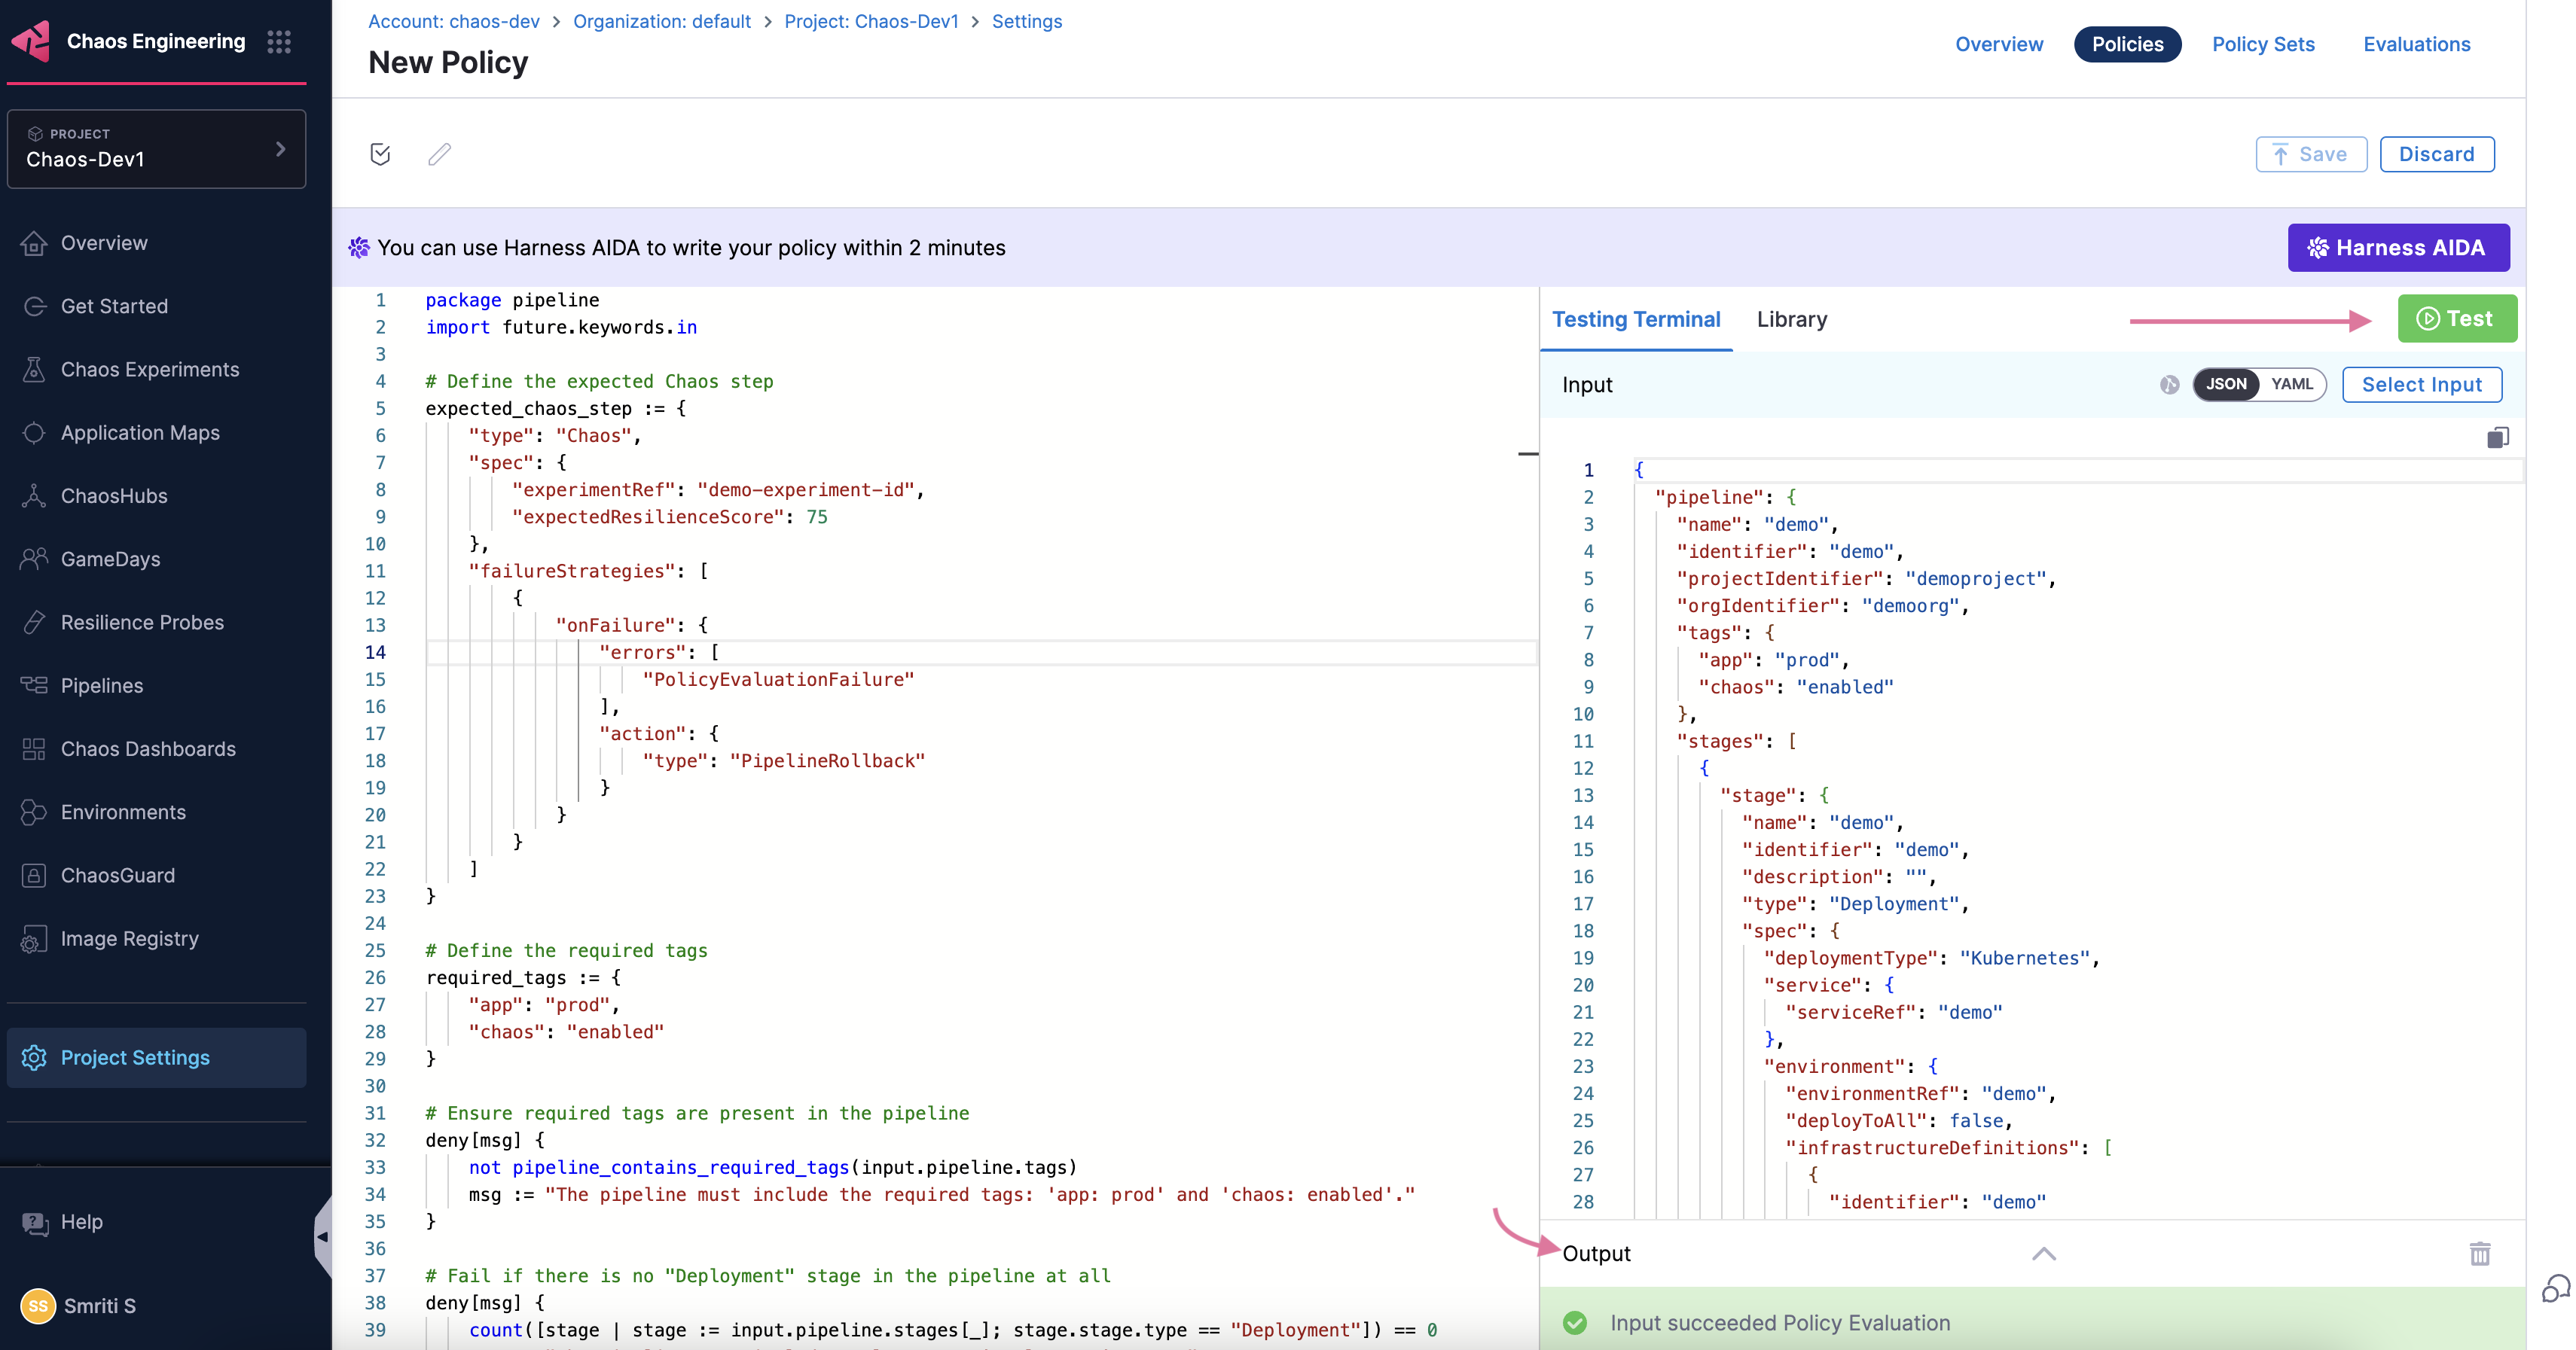
Task: Open the Select Input dropdown
Action: pos(2421,385)
